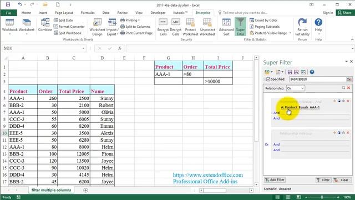
Task: Click the Decrypt Cells icon
Action: click(176, 27)
